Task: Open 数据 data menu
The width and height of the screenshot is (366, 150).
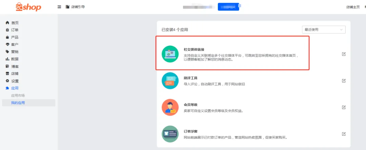Action: point(15,59)
